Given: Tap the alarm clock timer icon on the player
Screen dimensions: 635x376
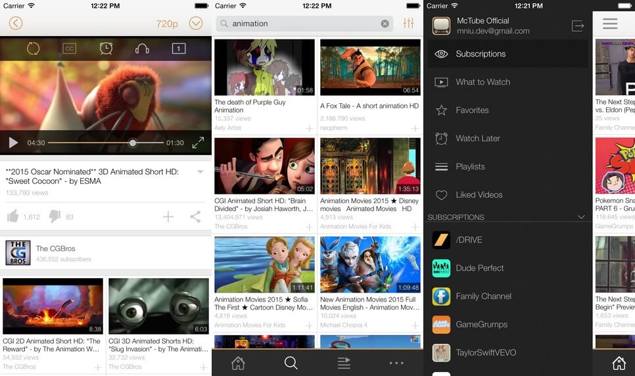Looking at the screenshot, I should [106, 48].
